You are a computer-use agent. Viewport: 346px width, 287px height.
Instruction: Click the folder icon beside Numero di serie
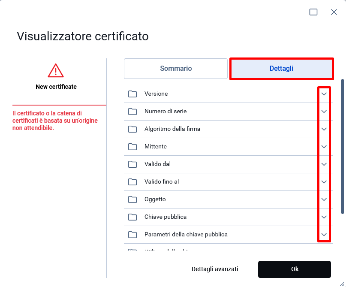coord(132,112)
